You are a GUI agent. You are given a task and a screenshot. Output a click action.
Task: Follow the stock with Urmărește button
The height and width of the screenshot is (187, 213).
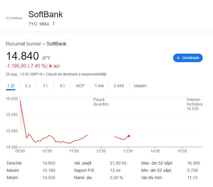coord(188,58)
